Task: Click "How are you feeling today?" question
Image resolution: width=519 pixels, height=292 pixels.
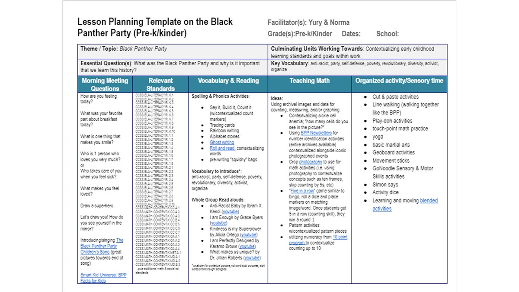Action: tap(99, 99)
